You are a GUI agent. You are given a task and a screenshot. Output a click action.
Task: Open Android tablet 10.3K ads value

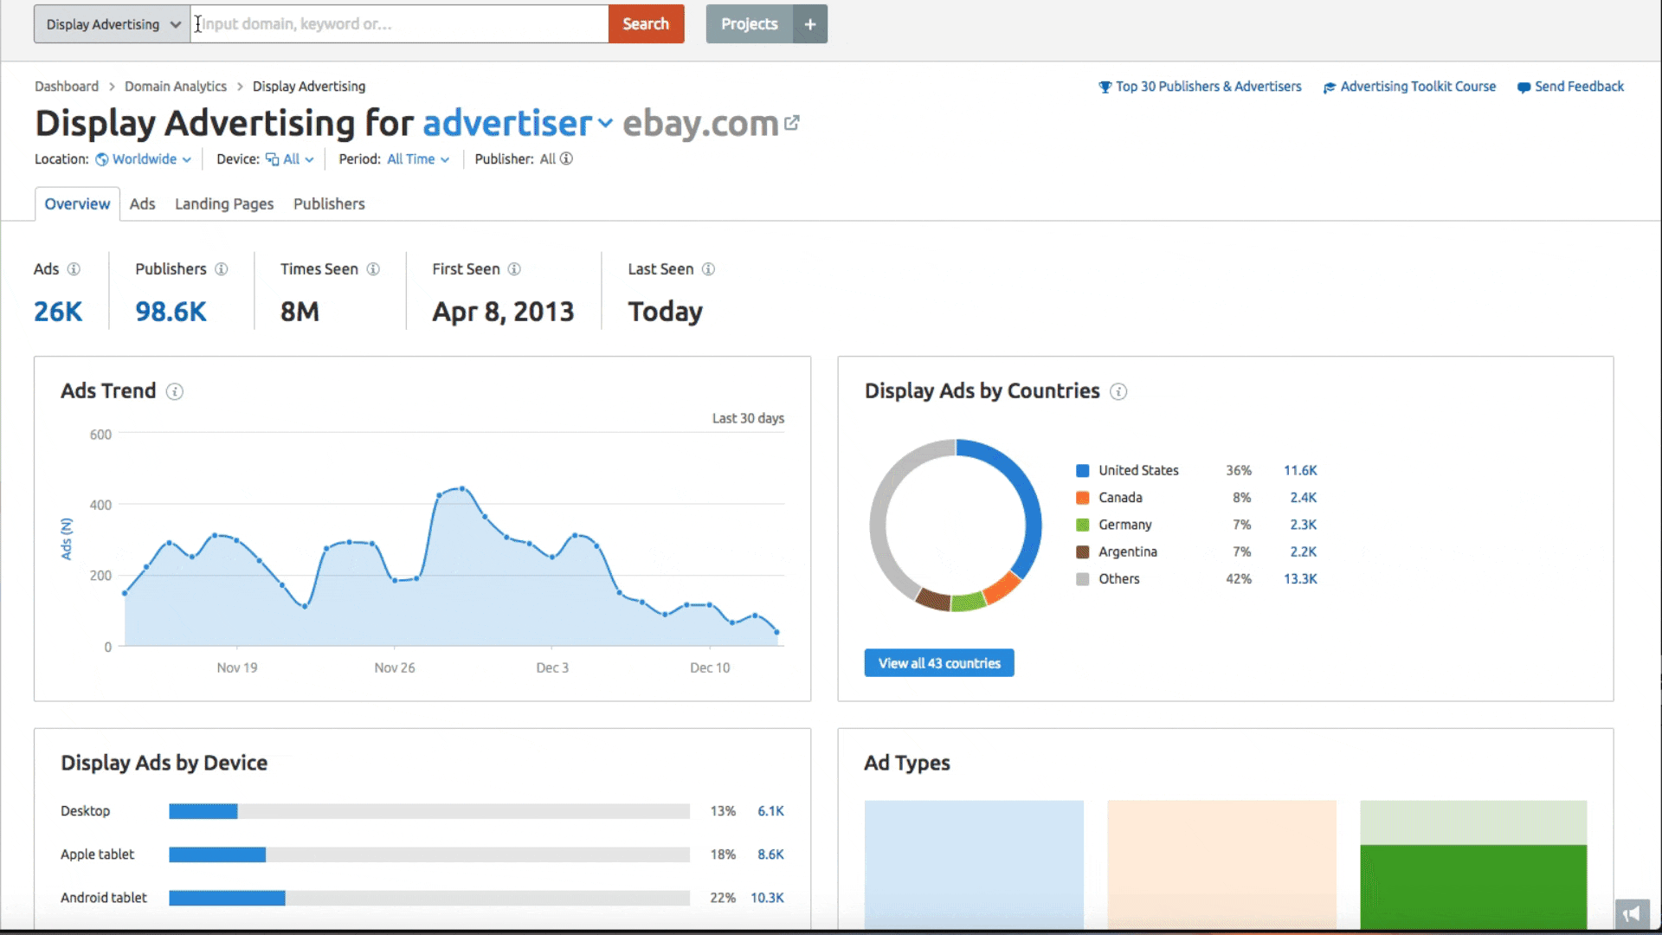(x=767, y=898)
